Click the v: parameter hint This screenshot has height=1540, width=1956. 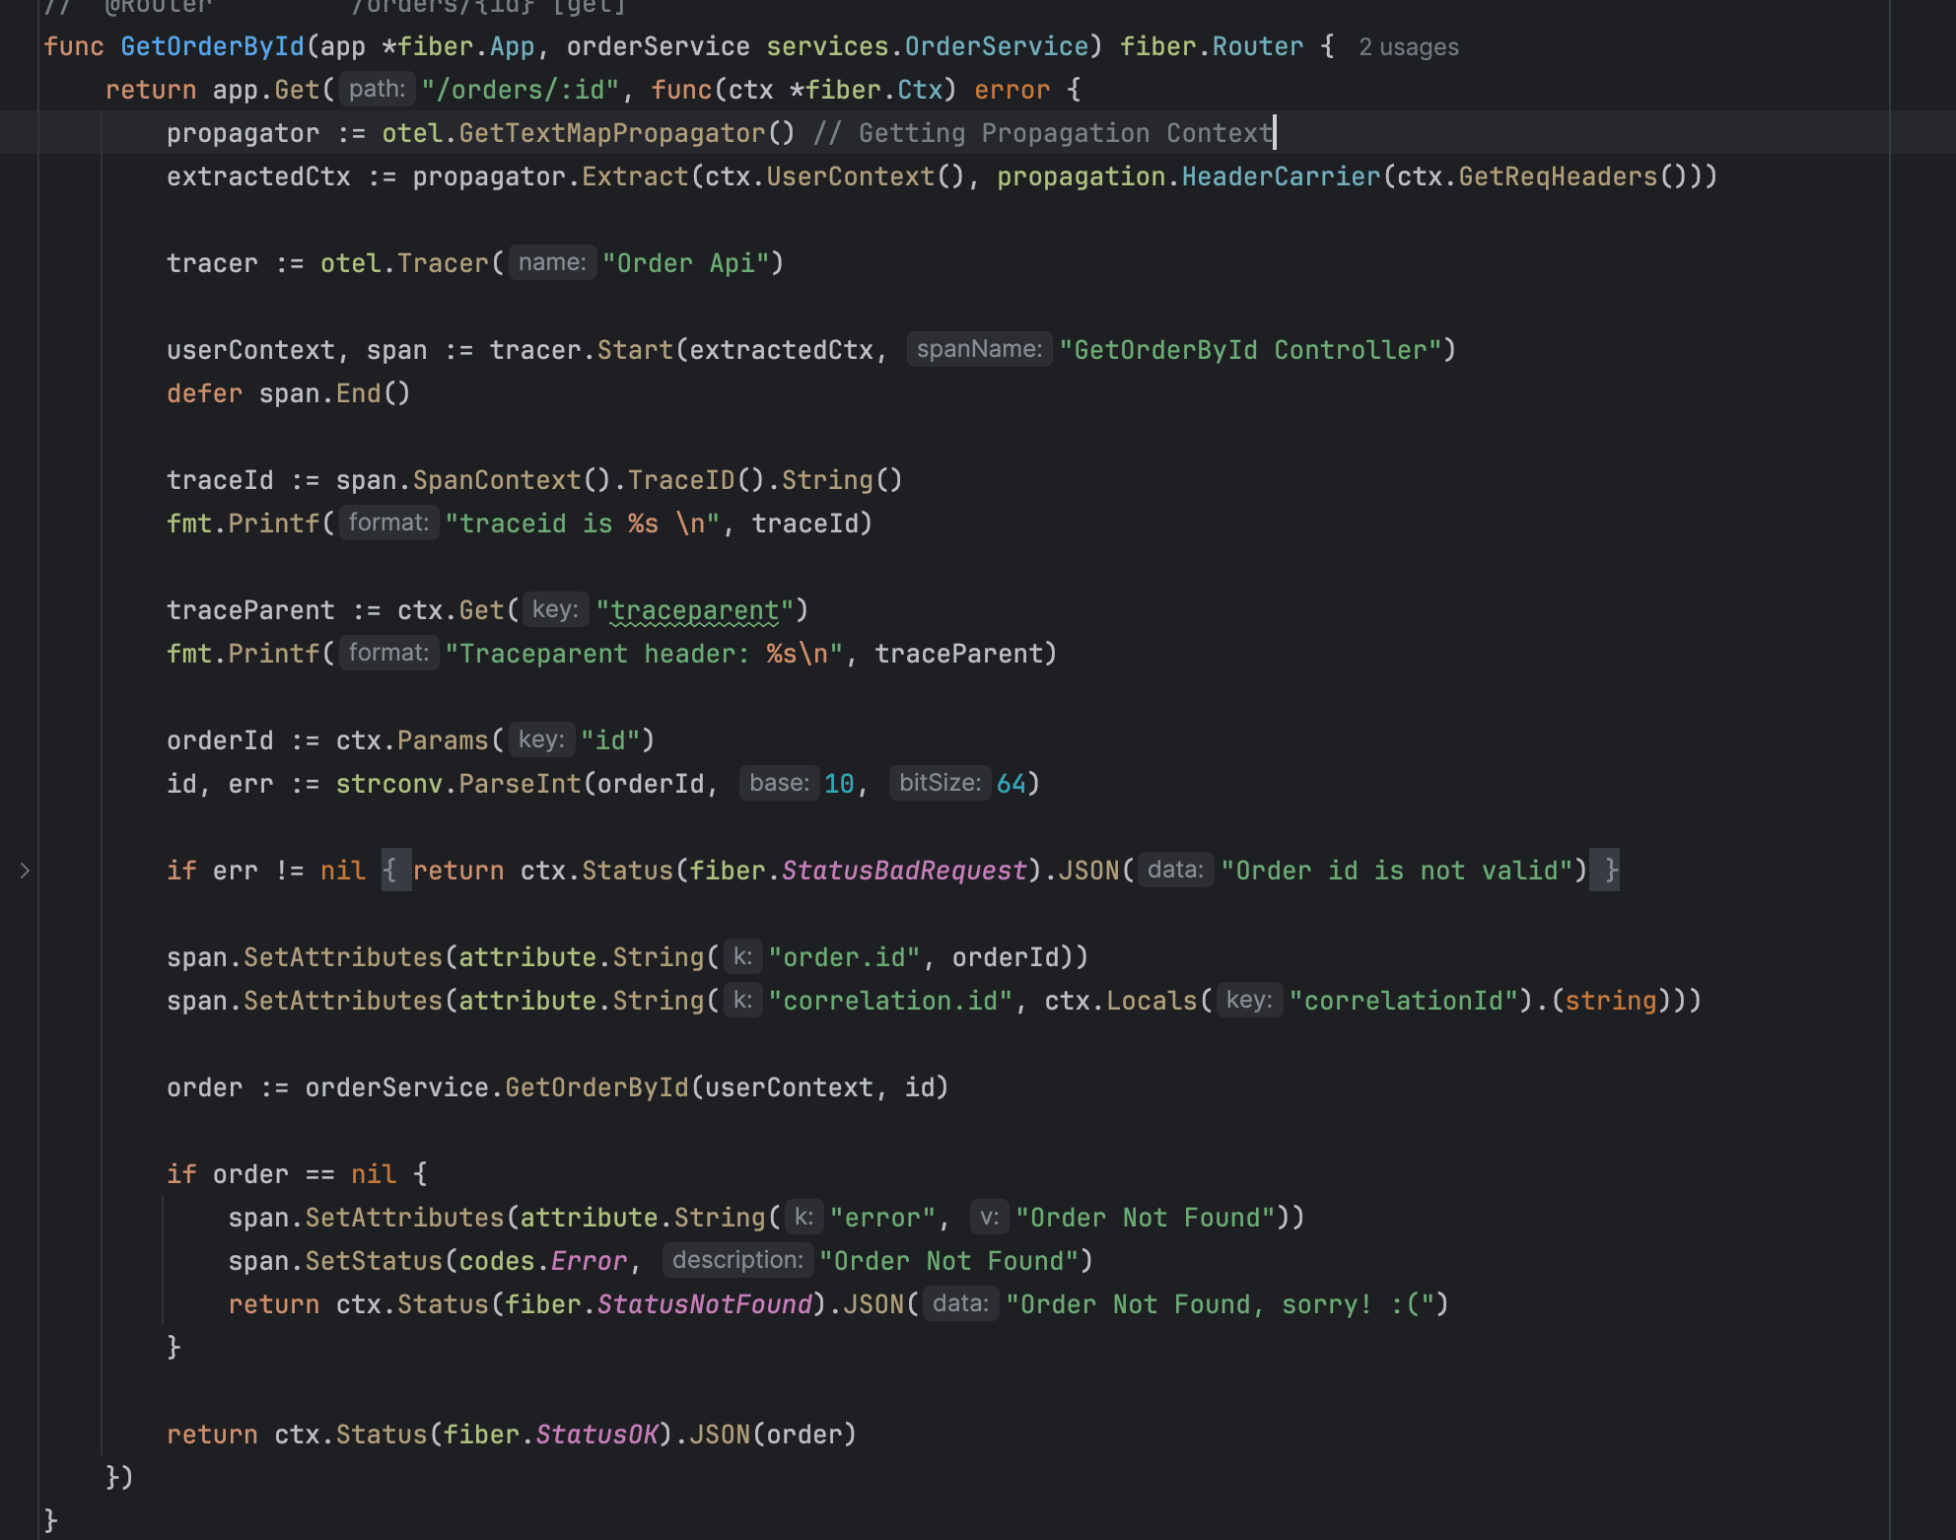tap(989, 1218)
